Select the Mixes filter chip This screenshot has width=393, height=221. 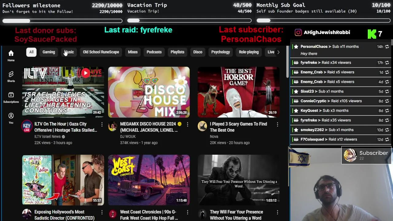(x=133, y=52)
